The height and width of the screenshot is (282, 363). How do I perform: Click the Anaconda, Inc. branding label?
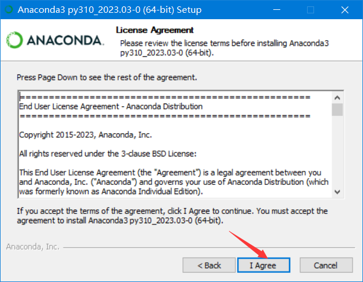(x=33, y=247)
